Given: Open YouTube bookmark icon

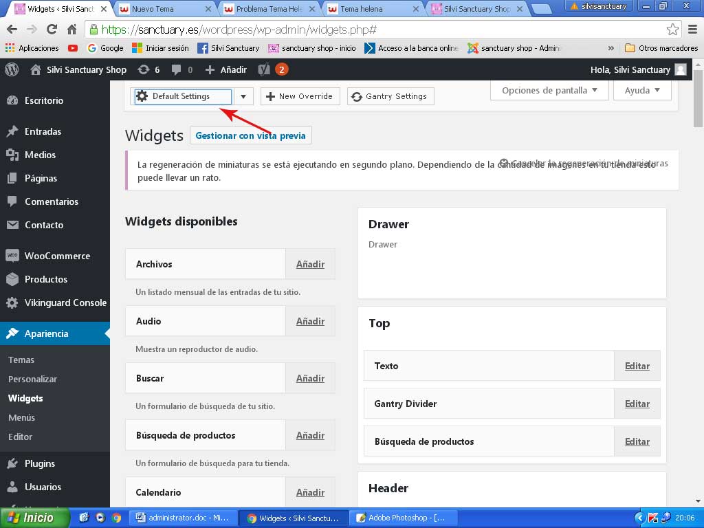Looking at the screenshot, I should (73, 48).
